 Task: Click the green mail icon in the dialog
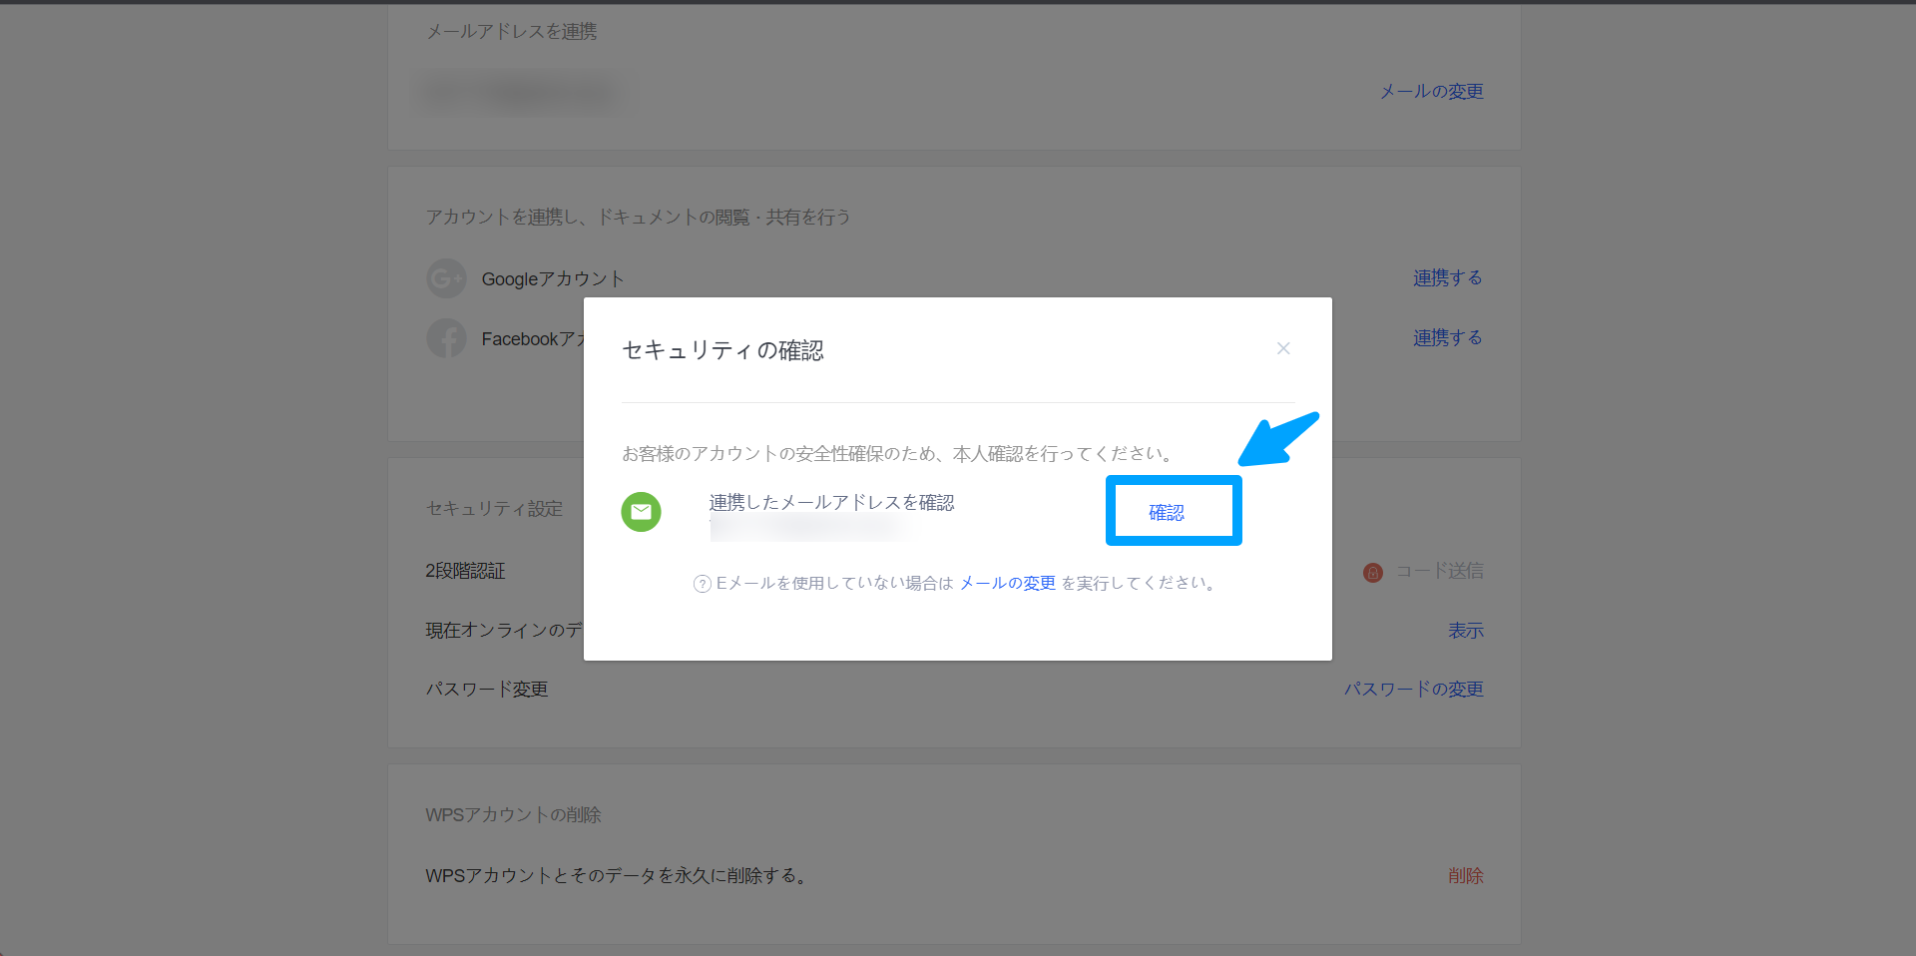(x=641, y=512)
